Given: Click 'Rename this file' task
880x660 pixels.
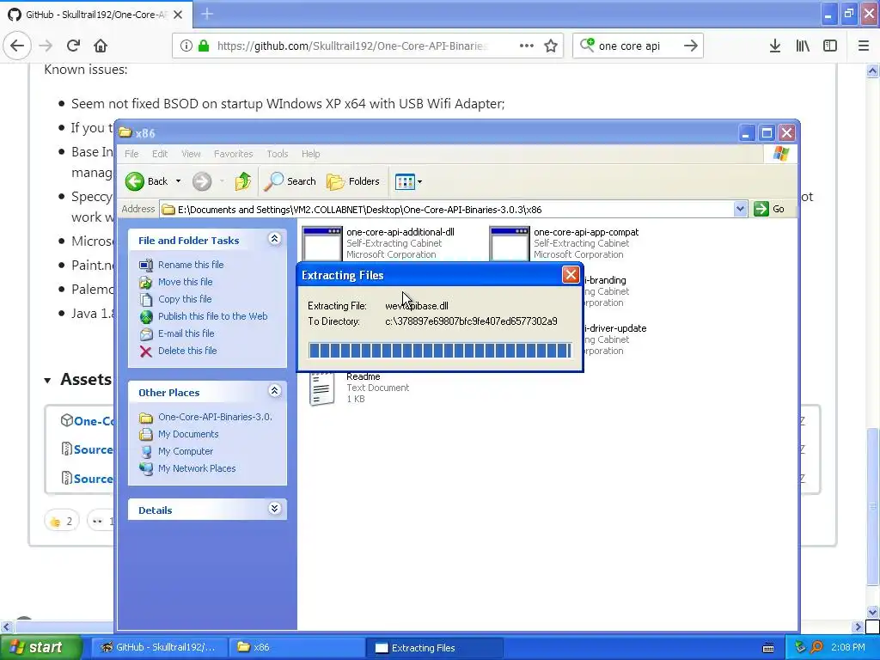Looking at the screenshot, I should [x=191, y=265].
